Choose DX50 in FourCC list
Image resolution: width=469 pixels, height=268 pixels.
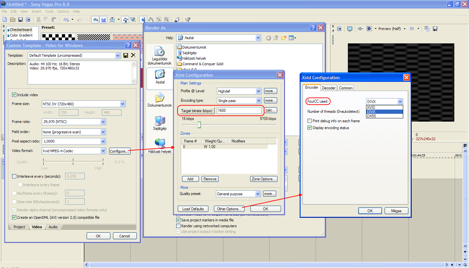[x=384, y=116]
